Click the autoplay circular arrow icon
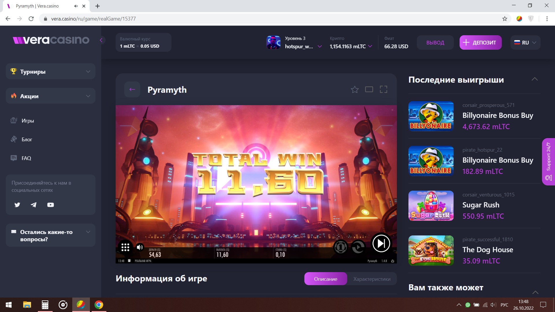Image resolution: width=555 pixels, height=312 pixels. tap(358, 247)
